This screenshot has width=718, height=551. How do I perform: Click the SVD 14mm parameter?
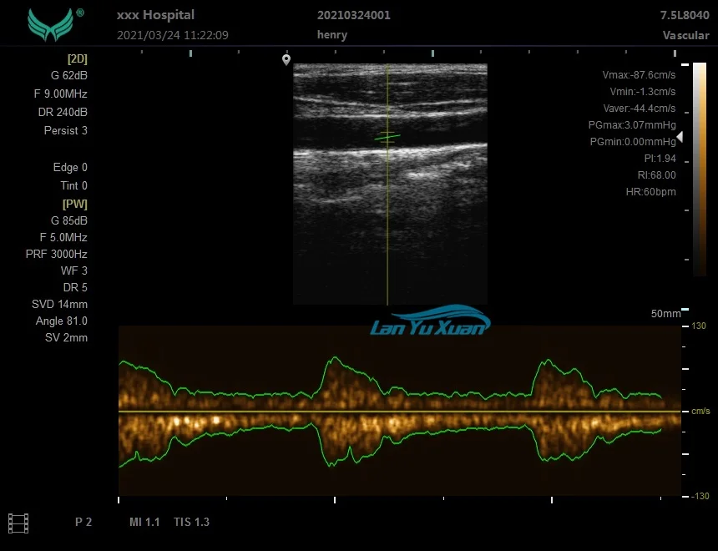click(x=59, y=304)
